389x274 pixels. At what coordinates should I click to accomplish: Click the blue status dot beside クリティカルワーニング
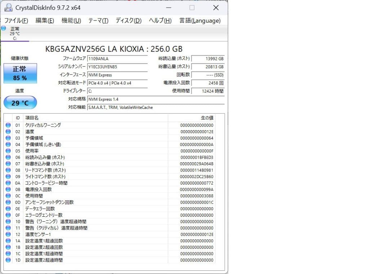pyautogui.click(x=8, y=125)
